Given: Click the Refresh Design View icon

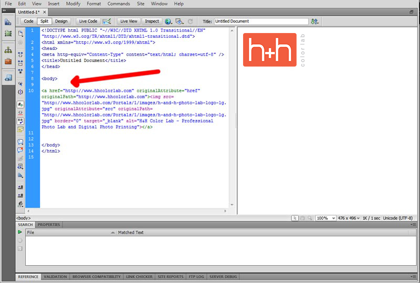Looking at the screenshot, I should pyautogui.click(x=190, y=21).
